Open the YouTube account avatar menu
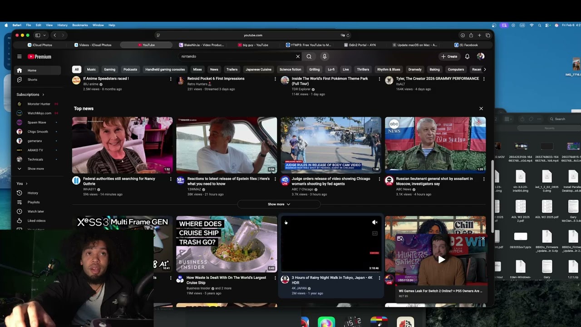This screenshot has width=581, height=327. [481, 56]
